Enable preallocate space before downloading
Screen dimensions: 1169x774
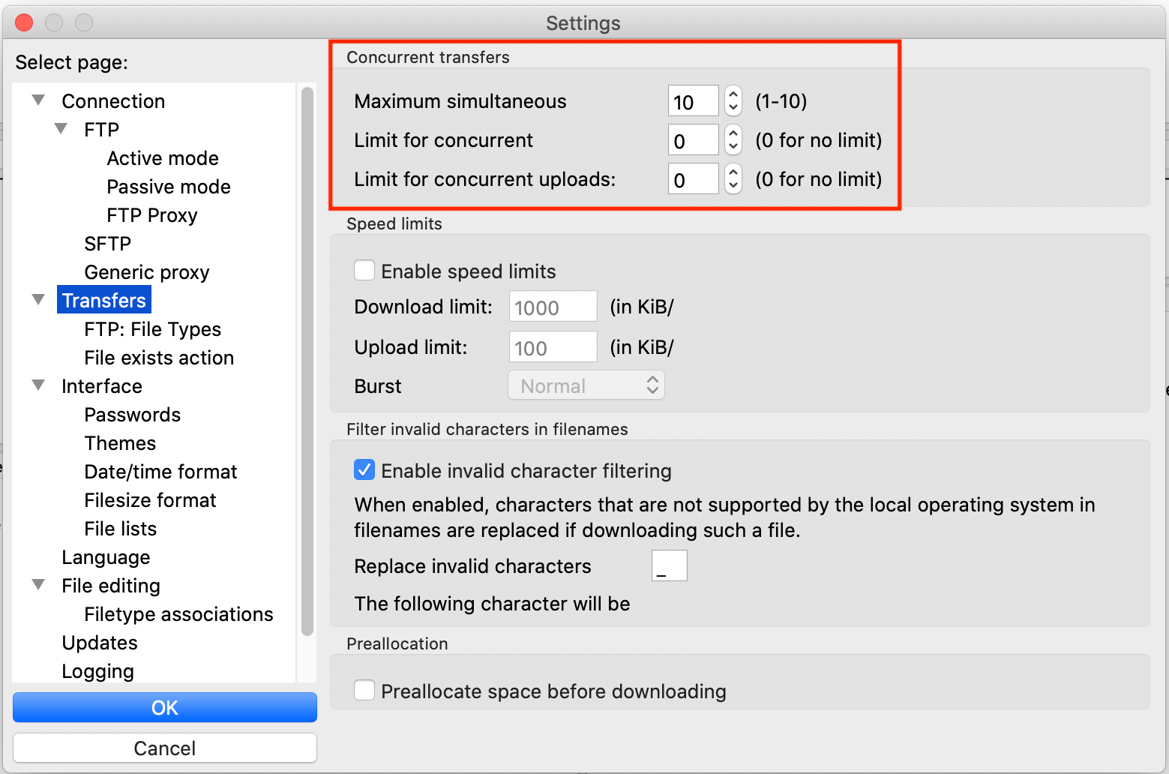click(364, 690)
